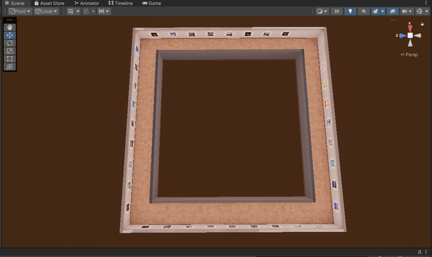Viewport: 432px width, 257px height.
Task: Select the Hand view tool
Action: coord(10,27)
